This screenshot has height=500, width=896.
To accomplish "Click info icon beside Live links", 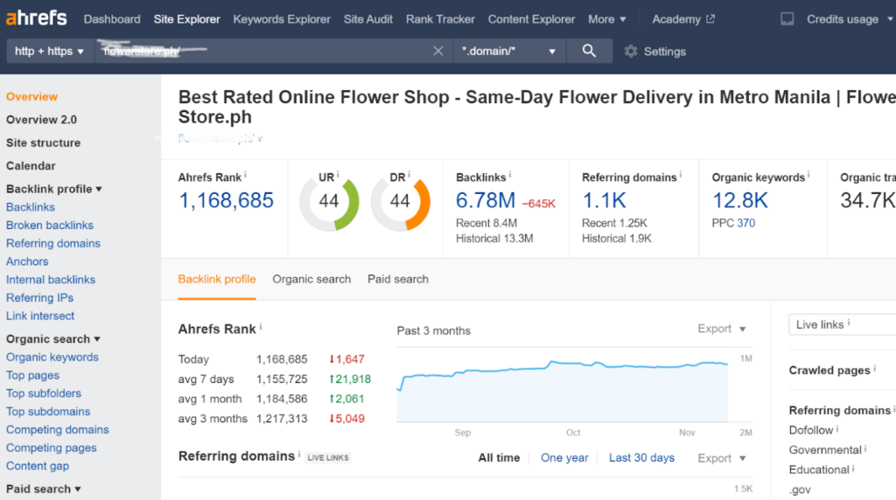I will [x=849, y=323].
